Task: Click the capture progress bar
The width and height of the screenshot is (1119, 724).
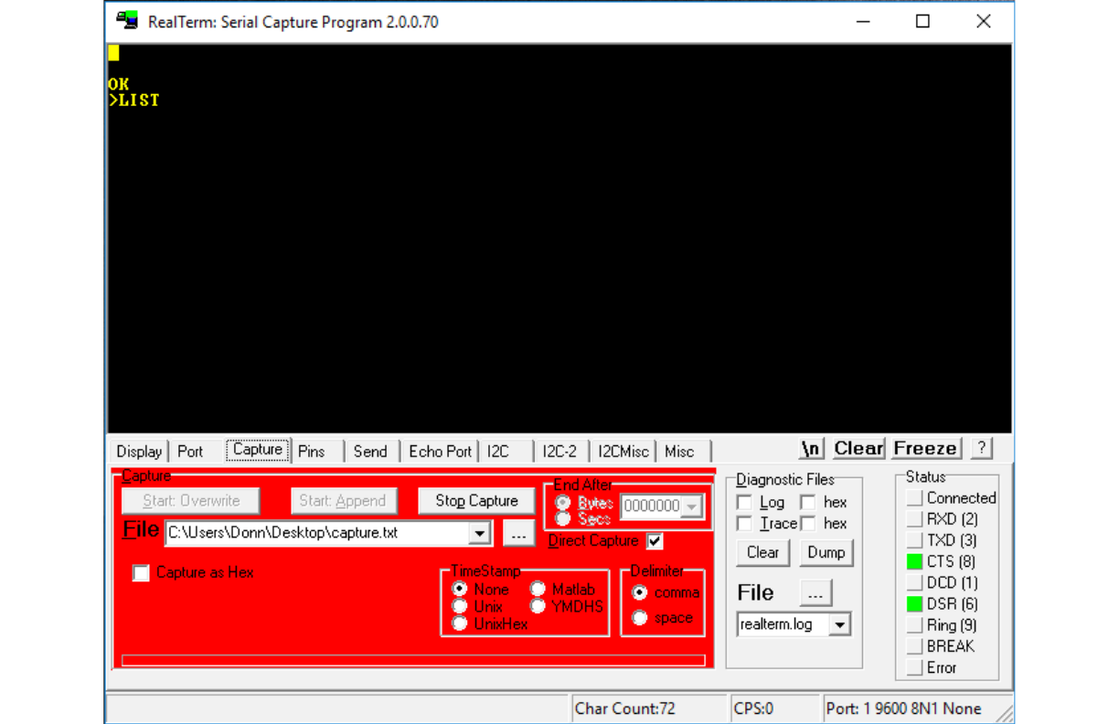Action: click(413, 660)
